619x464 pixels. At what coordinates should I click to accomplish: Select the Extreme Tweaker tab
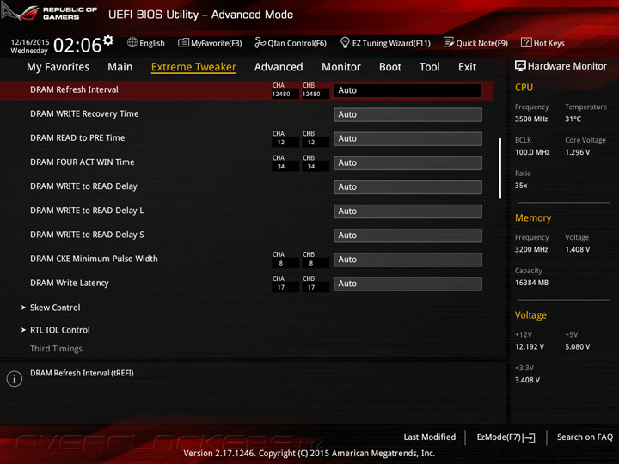[193, 67]
